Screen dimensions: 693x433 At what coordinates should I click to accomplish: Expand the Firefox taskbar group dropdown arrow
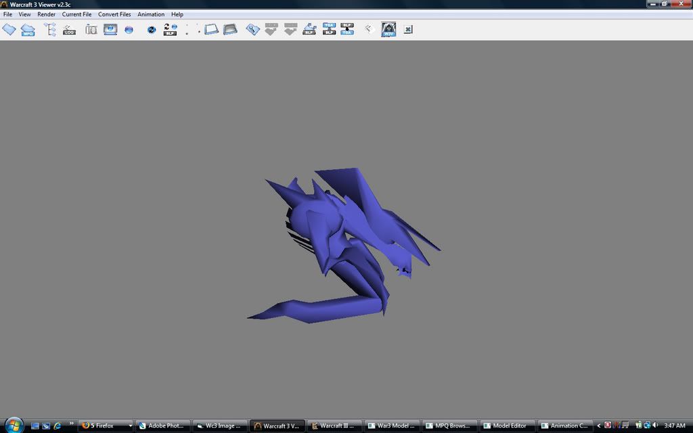point(131,426)
